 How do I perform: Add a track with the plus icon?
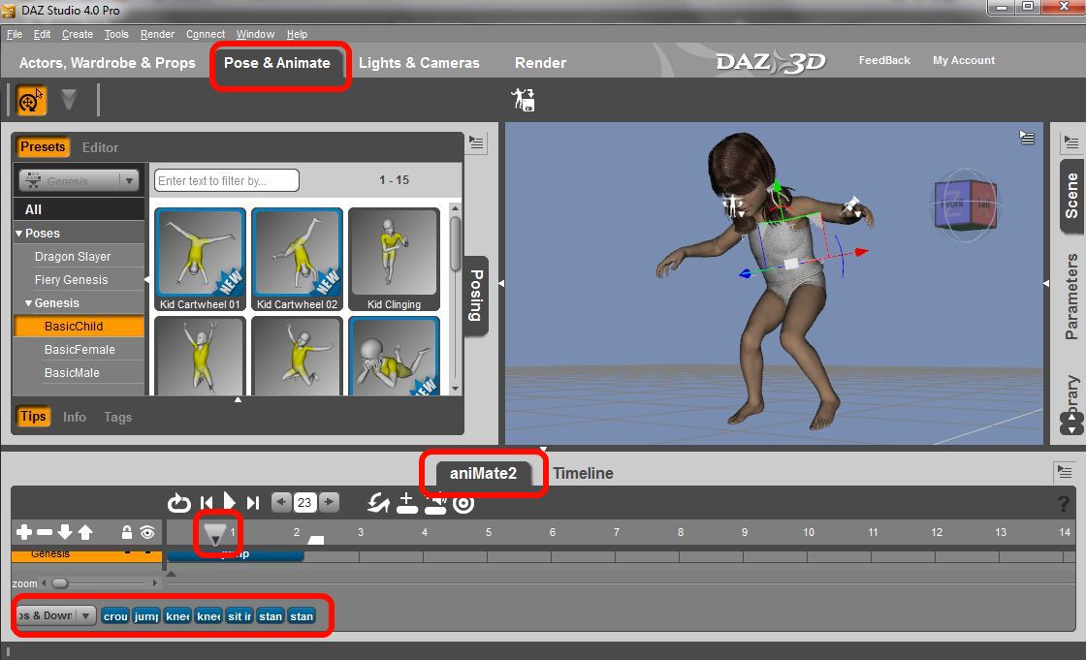click(24, 532)
